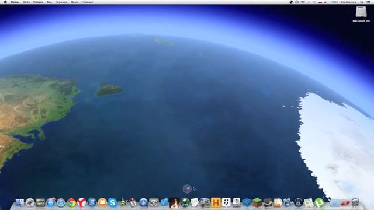Open iMovie star icon in Dock
Viewport: 374px width, 210px height.
click(x=123, y=202)
